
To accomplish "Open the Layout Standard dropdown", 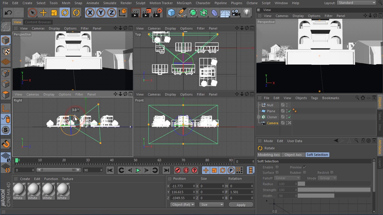I will [357, 3].
